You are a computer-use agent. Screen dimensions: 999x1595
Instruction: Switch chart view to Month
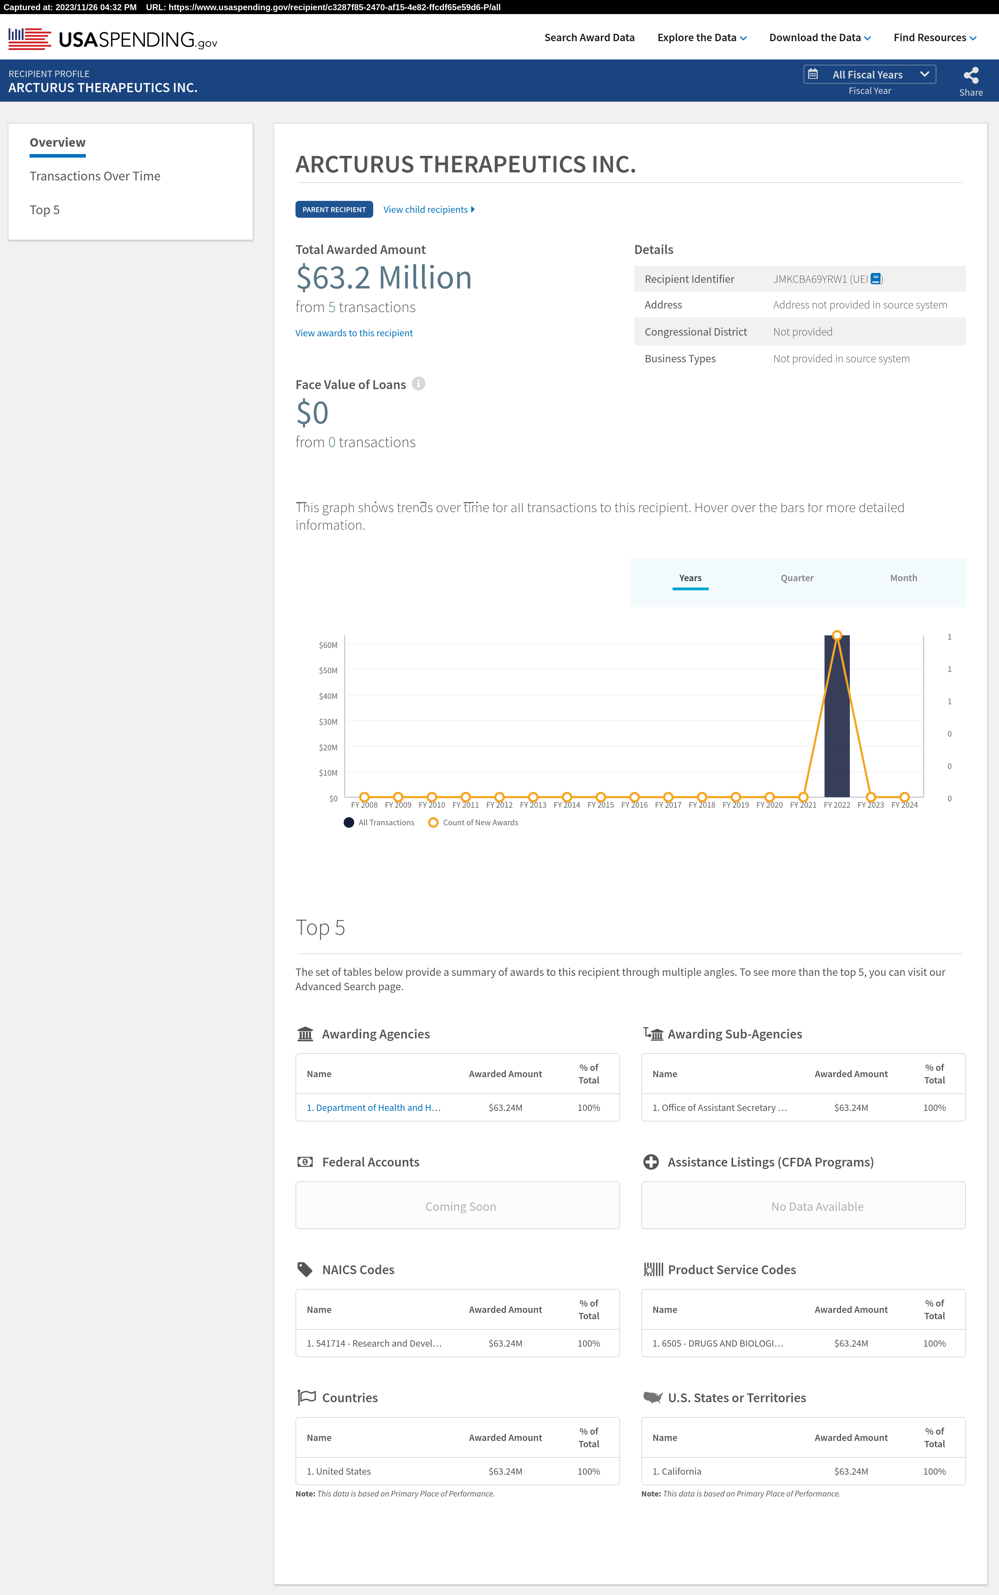[903, 578]
